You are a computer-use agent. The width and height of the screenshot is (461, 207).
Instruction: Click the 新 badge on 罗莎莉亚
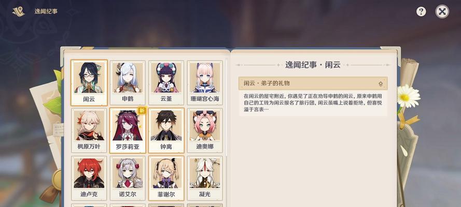coord(142,111)
